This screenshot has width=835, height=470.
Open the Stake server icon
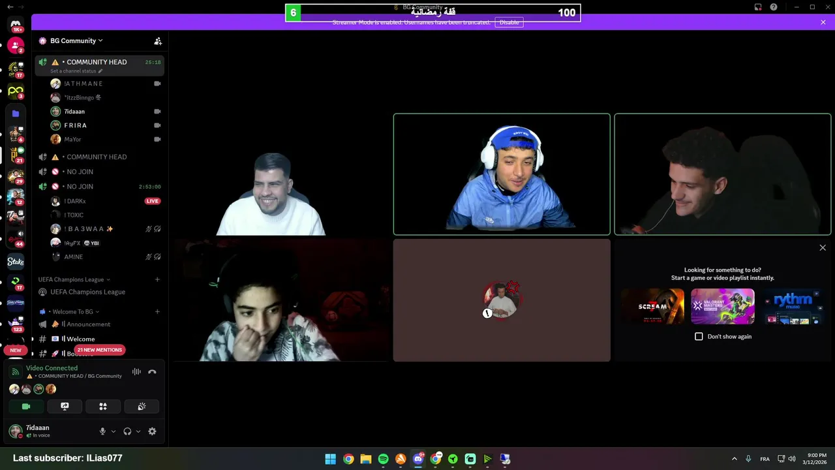click(16, 262)
